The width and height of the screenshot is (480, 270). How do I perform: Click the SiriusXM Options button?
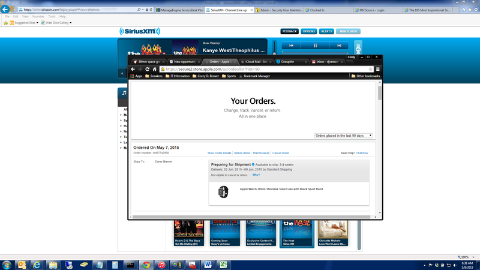point(309,31)
